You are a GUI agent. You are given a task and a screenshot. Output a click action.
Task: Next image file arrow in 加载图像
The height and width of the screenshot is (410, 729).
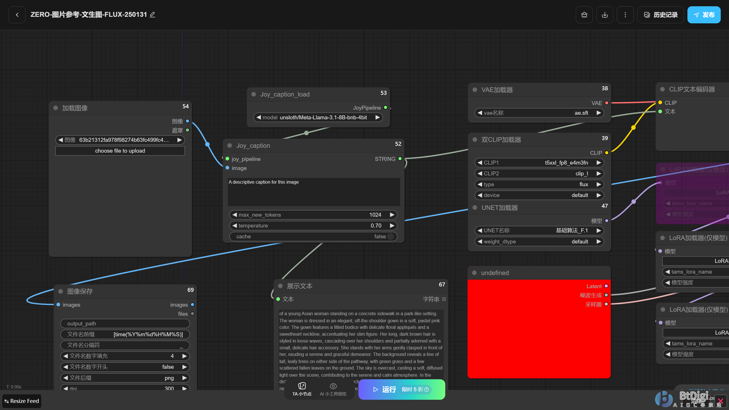[x=179, y=140]
